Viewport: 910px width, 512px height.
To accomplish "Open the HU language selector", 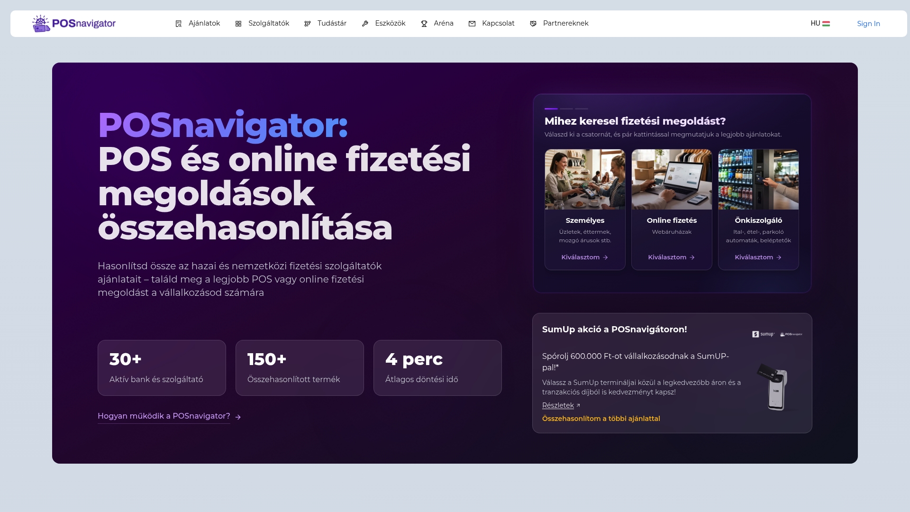I will 820,23.
